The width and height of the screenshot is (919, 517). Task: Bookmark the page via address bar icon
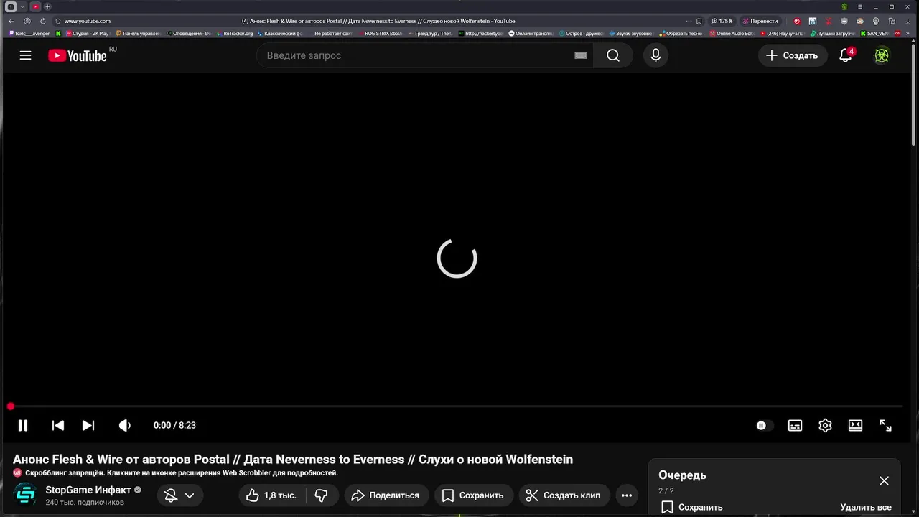tap(699, 21)
